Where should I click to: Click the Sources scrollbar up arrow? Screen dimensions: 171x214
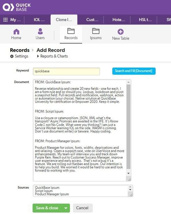click(x=130, y=187)
